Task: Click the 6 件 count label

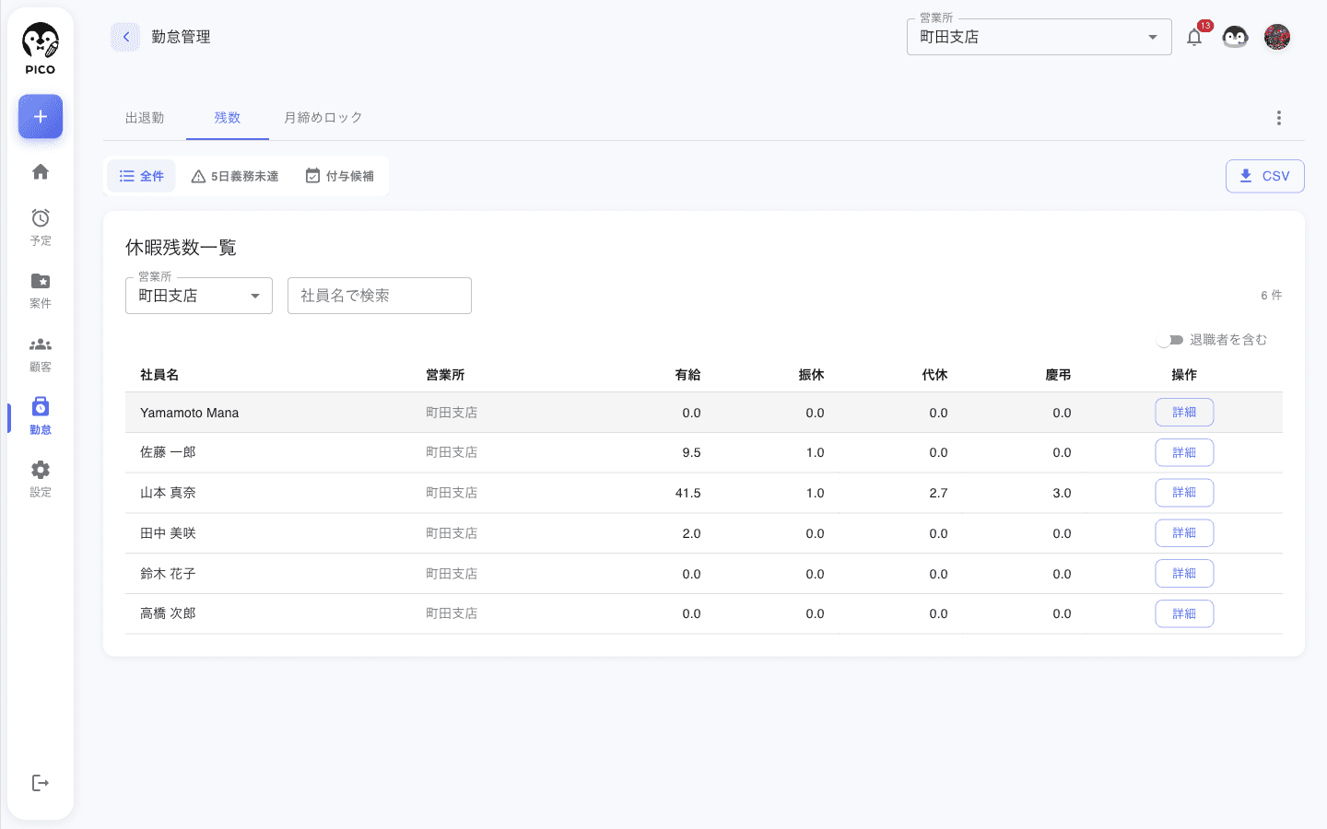Action: click(x=1272, y=296)
